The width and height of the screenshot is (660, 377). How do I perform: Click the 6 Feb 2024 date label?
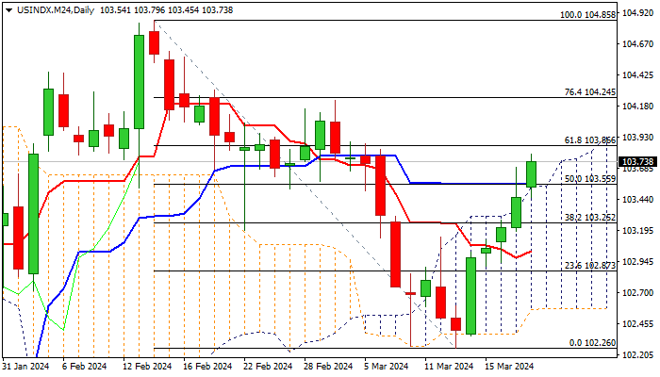(84, 367)
